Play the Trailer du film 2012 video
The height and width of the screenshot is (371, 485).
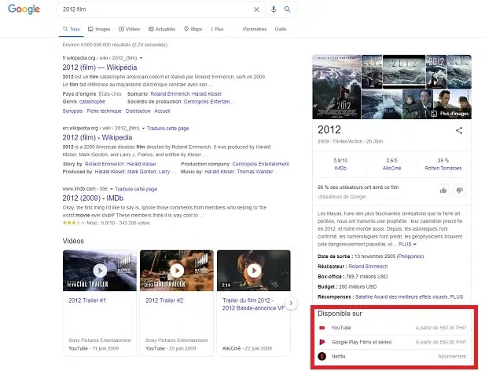tap(254, 271)
